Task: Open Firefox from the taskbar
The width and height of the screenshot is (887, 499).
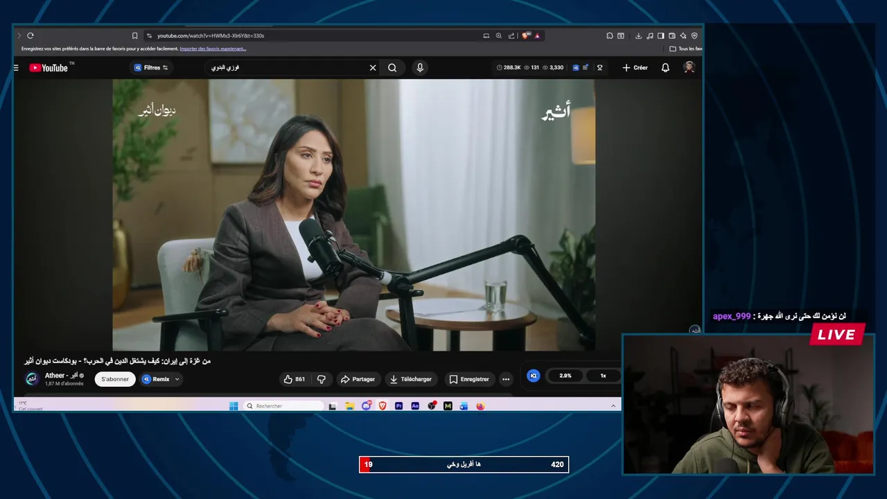Action: point(480,406)
